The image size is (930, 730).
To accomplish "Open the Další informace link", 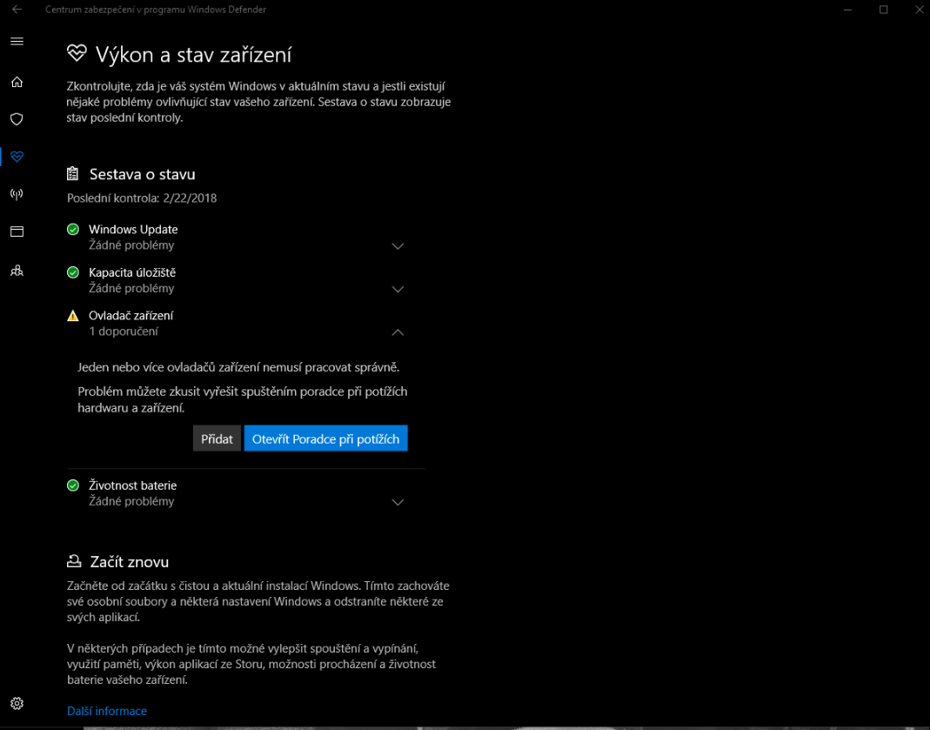I will tap(107, 711).
